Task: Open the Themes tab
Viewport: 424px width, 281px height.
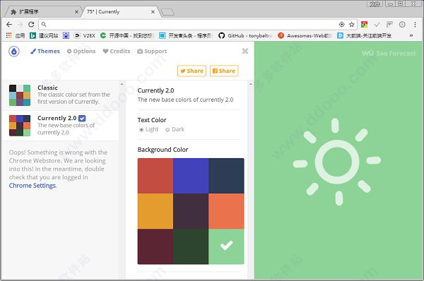Action: pyautogui.click(x=45, y=51)
